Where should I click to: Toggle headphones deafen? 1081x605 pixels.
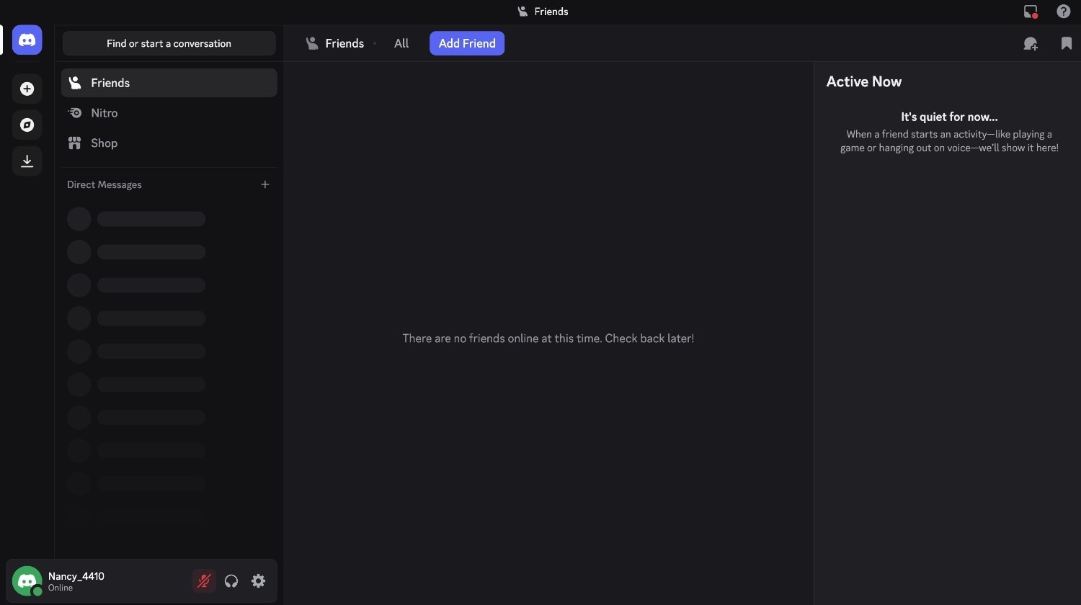tap(231, 581)
